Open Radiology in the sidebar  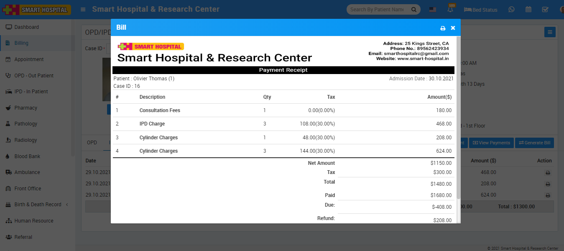pos(26,140)
